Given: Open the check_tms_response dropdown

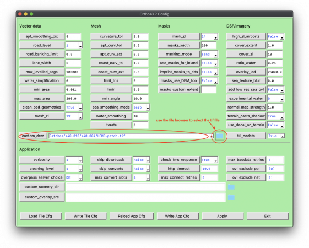Looking at the screenshot, I should [x=216, y=160].
